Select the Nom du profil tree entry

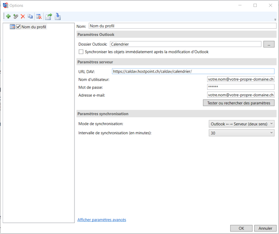[34, 27]
